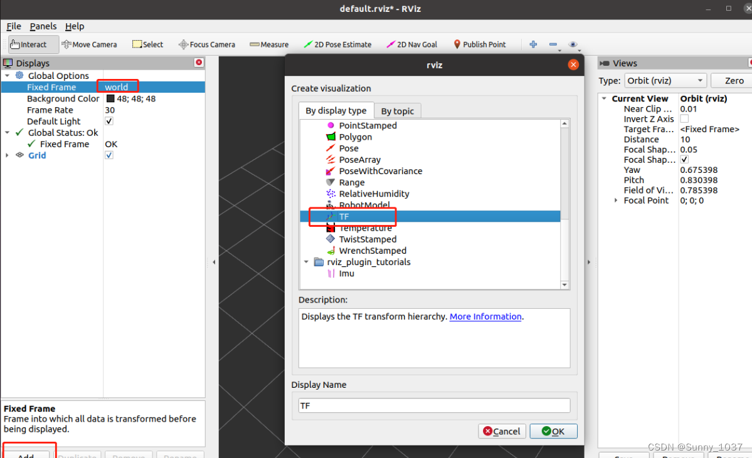The width and height of the screenshot is (752, 458).
Task: Switch to By display type tab
Action: point(336,111)
